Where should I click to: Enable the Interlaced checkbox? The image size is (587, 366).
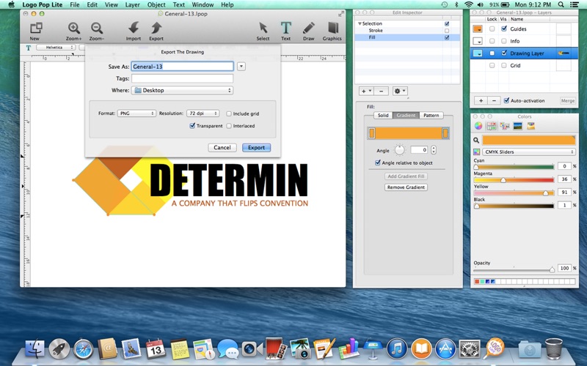click(x=229, y=126)
